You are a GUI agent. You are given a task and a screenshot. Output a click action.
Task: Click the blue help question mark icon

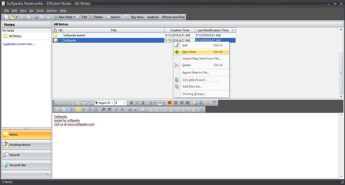125,17
